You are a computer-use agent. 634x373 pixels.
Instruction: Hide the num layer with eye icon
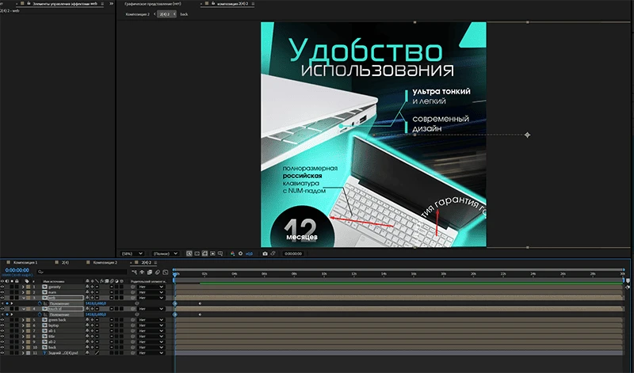pyautogui.click(x=2, y=292)
